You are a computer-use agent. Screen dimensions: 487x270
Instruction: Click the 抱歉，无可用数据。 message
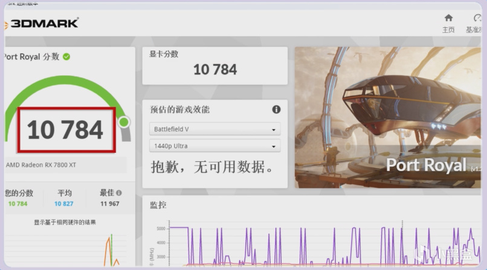coord(213,167)
